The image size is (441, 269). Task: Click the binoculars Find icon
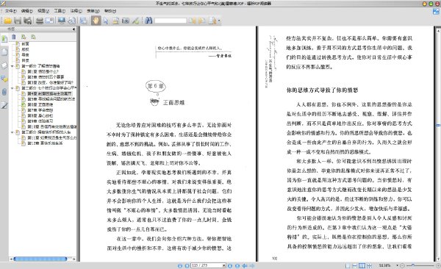coord(148,21)
